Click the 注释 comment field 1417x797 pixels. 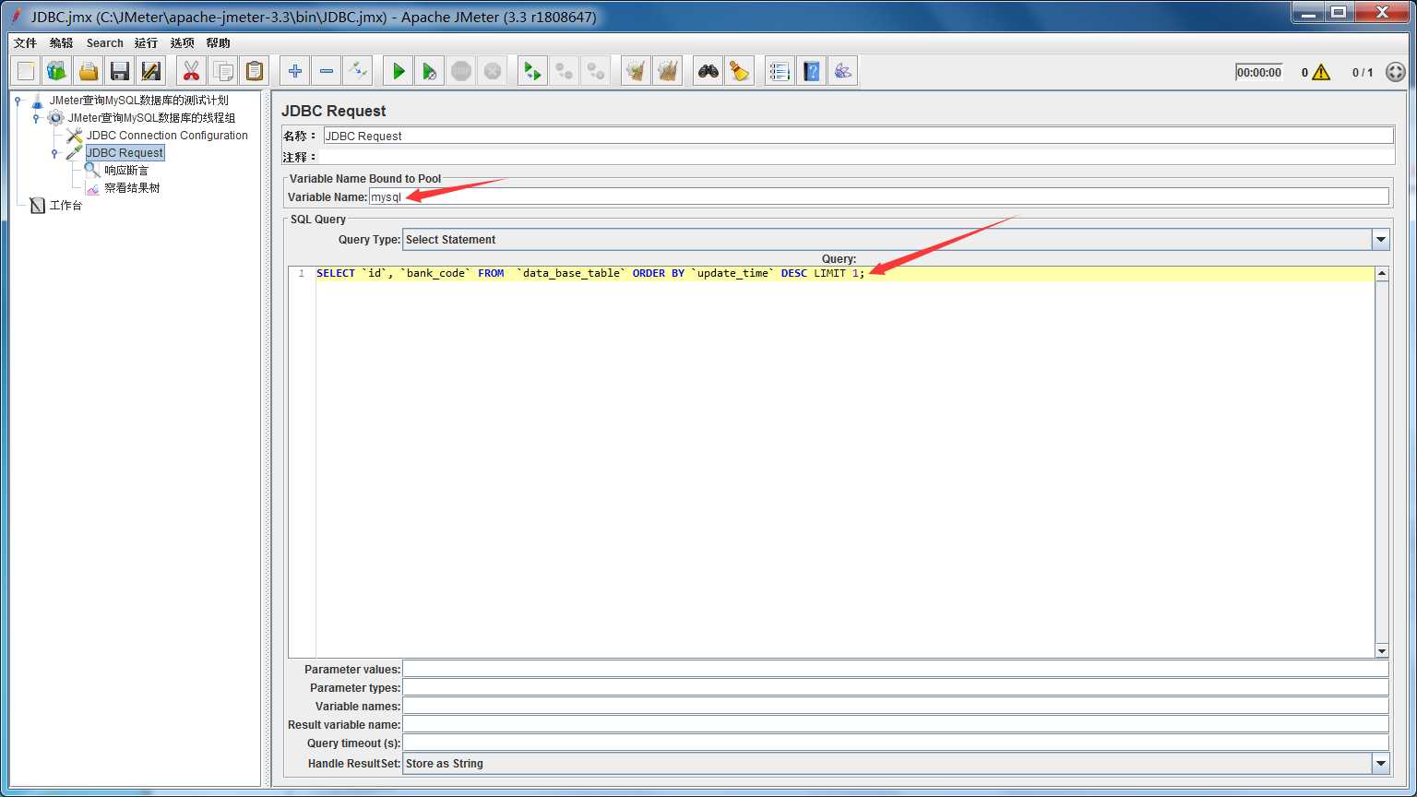(x=858, y=157)
